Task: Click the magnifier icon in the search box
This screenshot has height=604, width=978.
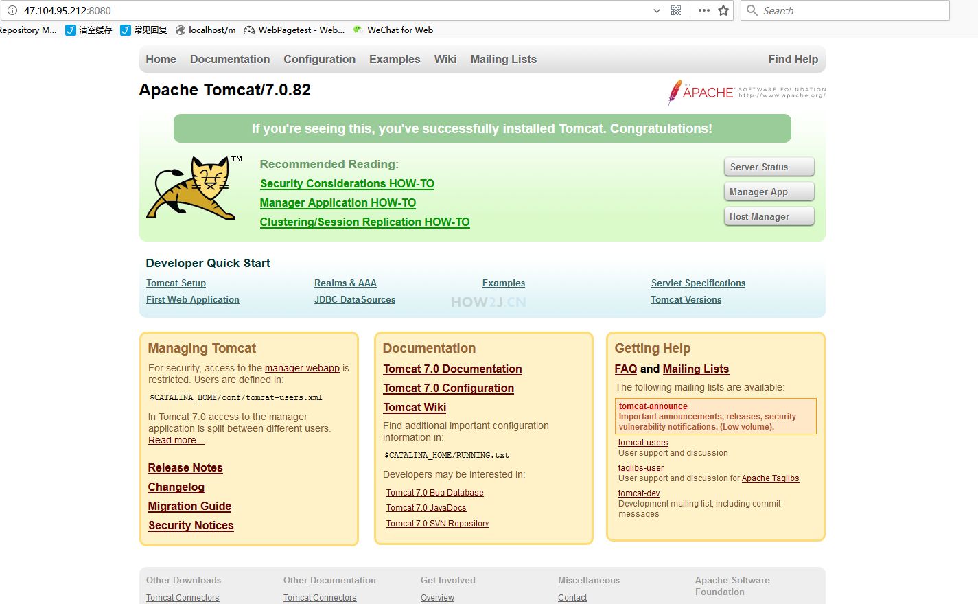Action: (x=752, y=10)
